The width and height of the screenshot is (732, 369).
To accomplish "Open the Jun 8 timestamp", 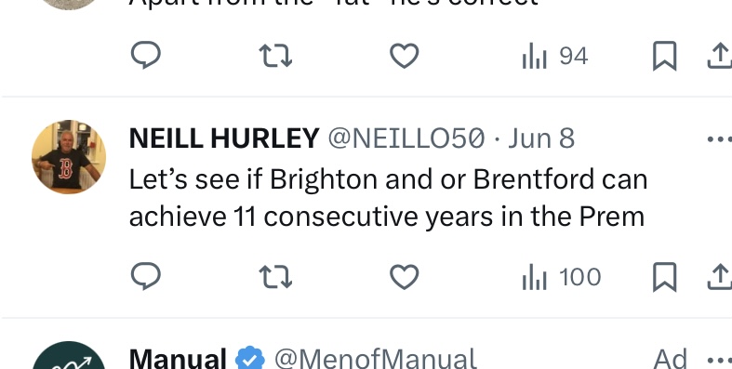I will [x=541, y=139].
